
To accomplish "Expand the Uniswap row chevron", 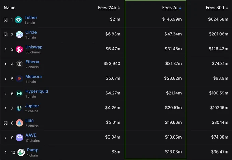I will click(5, 49).
